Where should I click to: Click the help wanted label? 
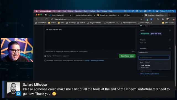point(145,34)
